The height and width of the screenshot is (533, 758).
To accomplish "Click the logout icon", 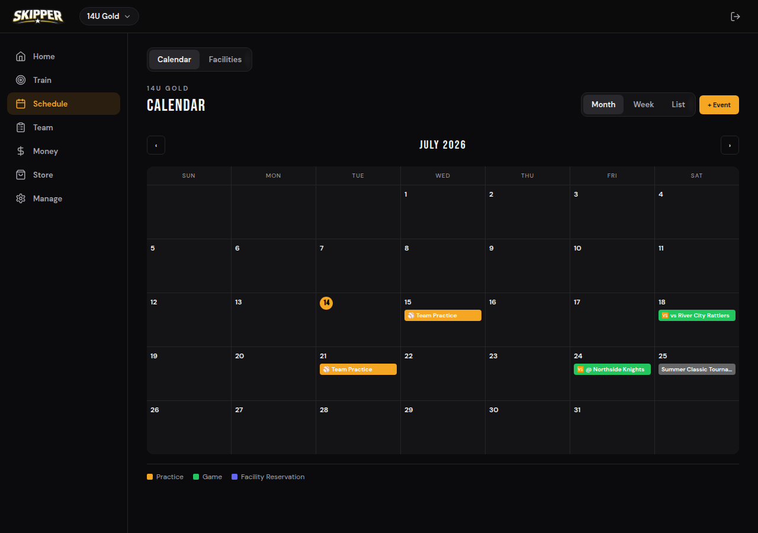I will [x=735, y=17].
